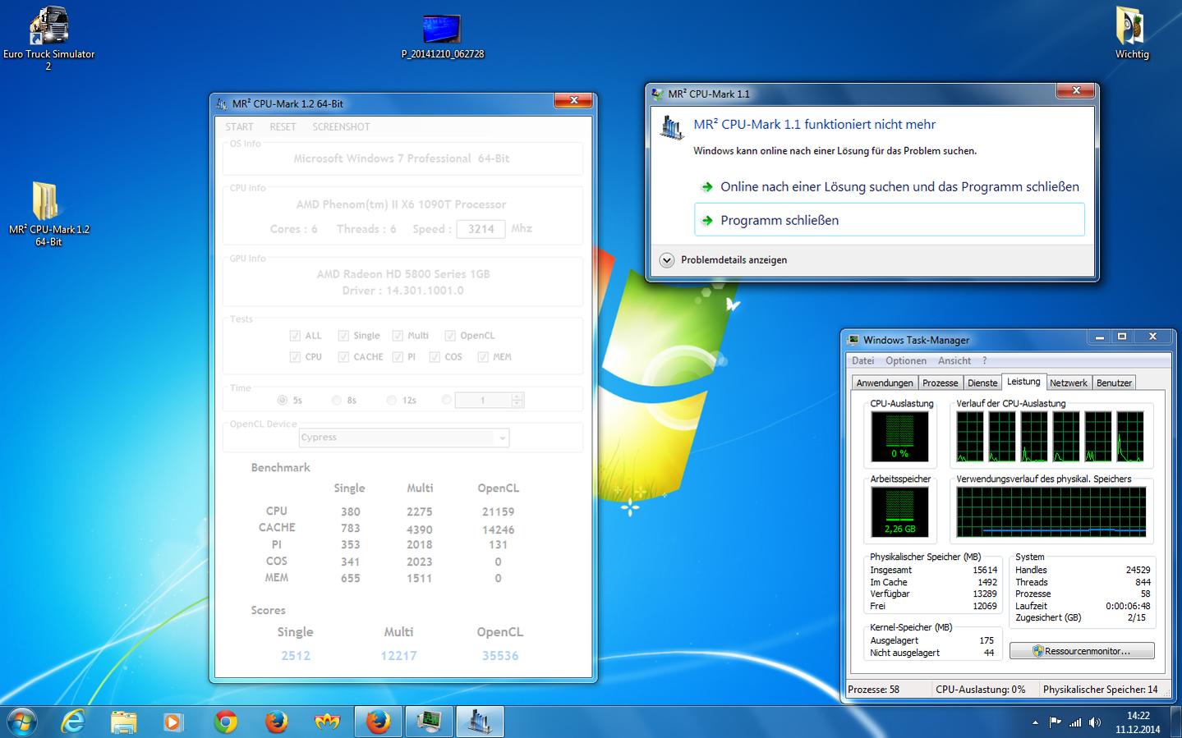Click CPU-Mark 1.1 error dialog title icon

[657, 94]
